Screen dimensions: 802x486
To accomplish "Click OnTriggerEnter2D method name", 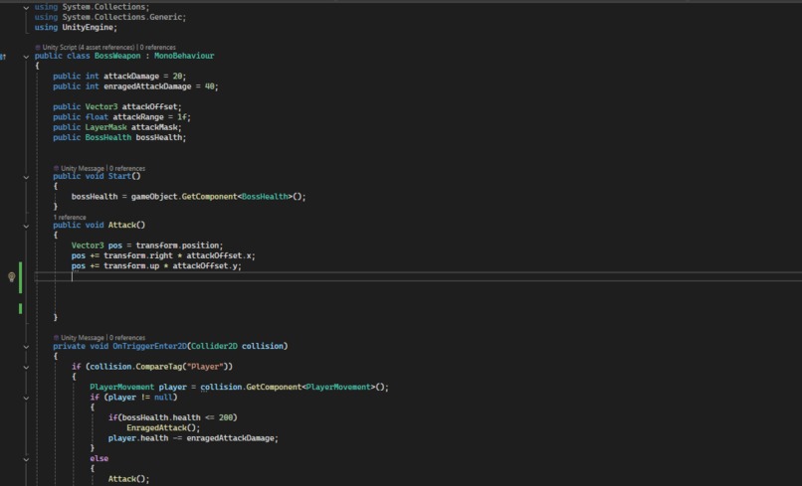I will [149, 346].
